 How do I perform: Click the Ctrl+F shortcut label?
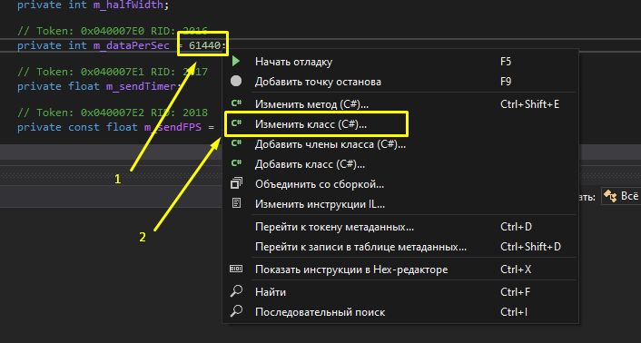tap(516, 292)
